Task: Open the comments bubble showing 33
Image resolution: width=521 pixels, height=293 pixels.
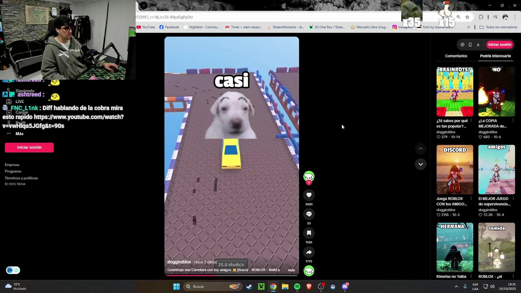Action: tap(309, 214)
